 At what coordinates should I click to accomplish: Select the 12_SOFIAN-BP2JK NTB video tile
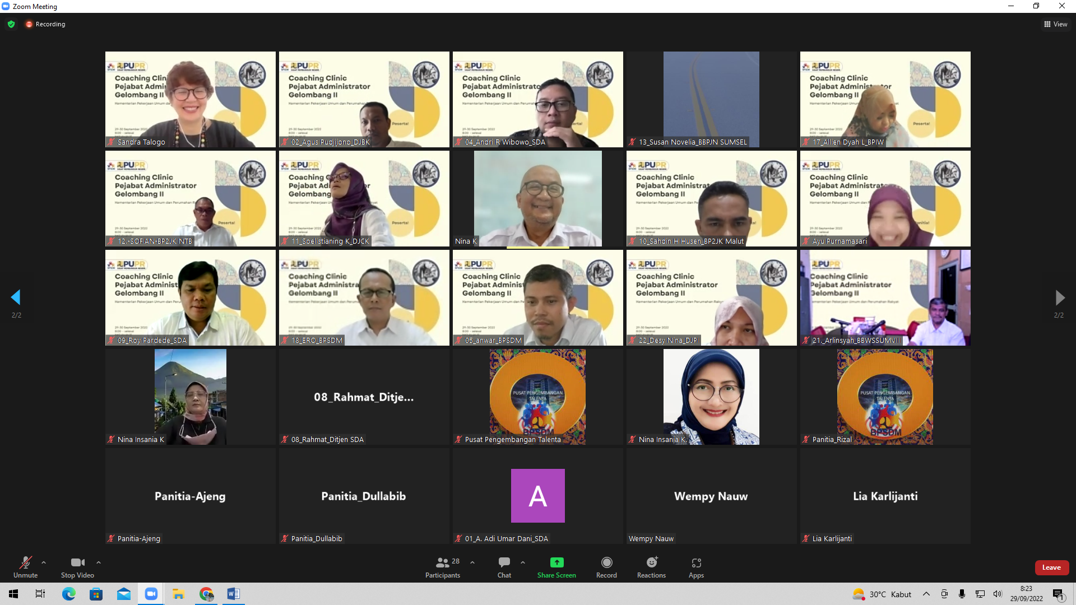[x=191, y=198]
